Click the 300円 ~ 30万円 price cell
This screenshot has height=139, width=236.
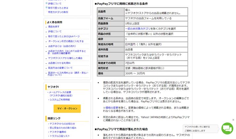tap(156, 73)
